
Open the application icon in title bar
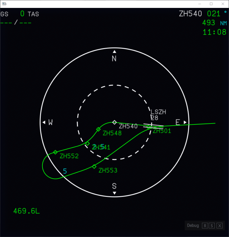pyautogui.click(x=4, y=4)
